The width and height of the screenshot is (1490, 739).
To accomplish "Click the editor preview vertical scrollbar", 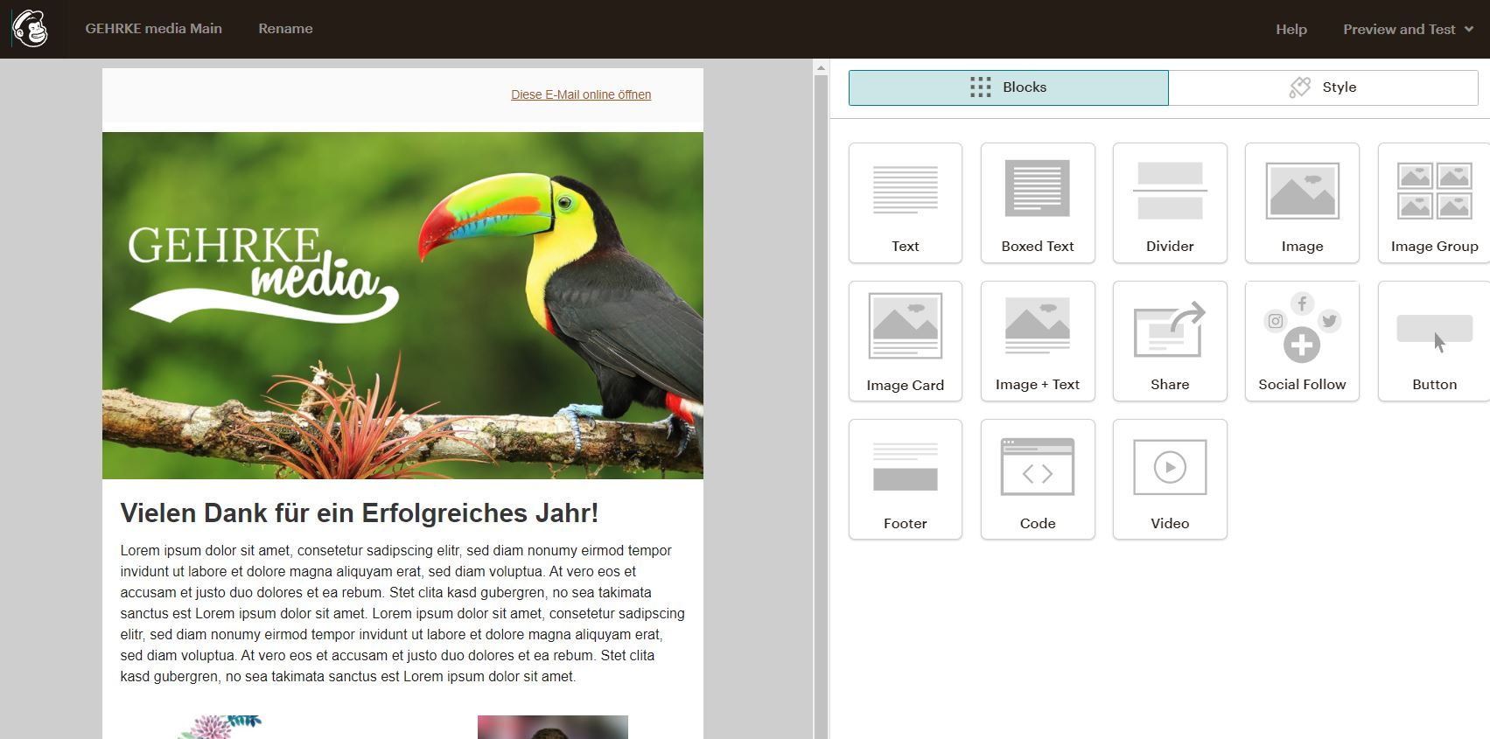I will 821,407.
